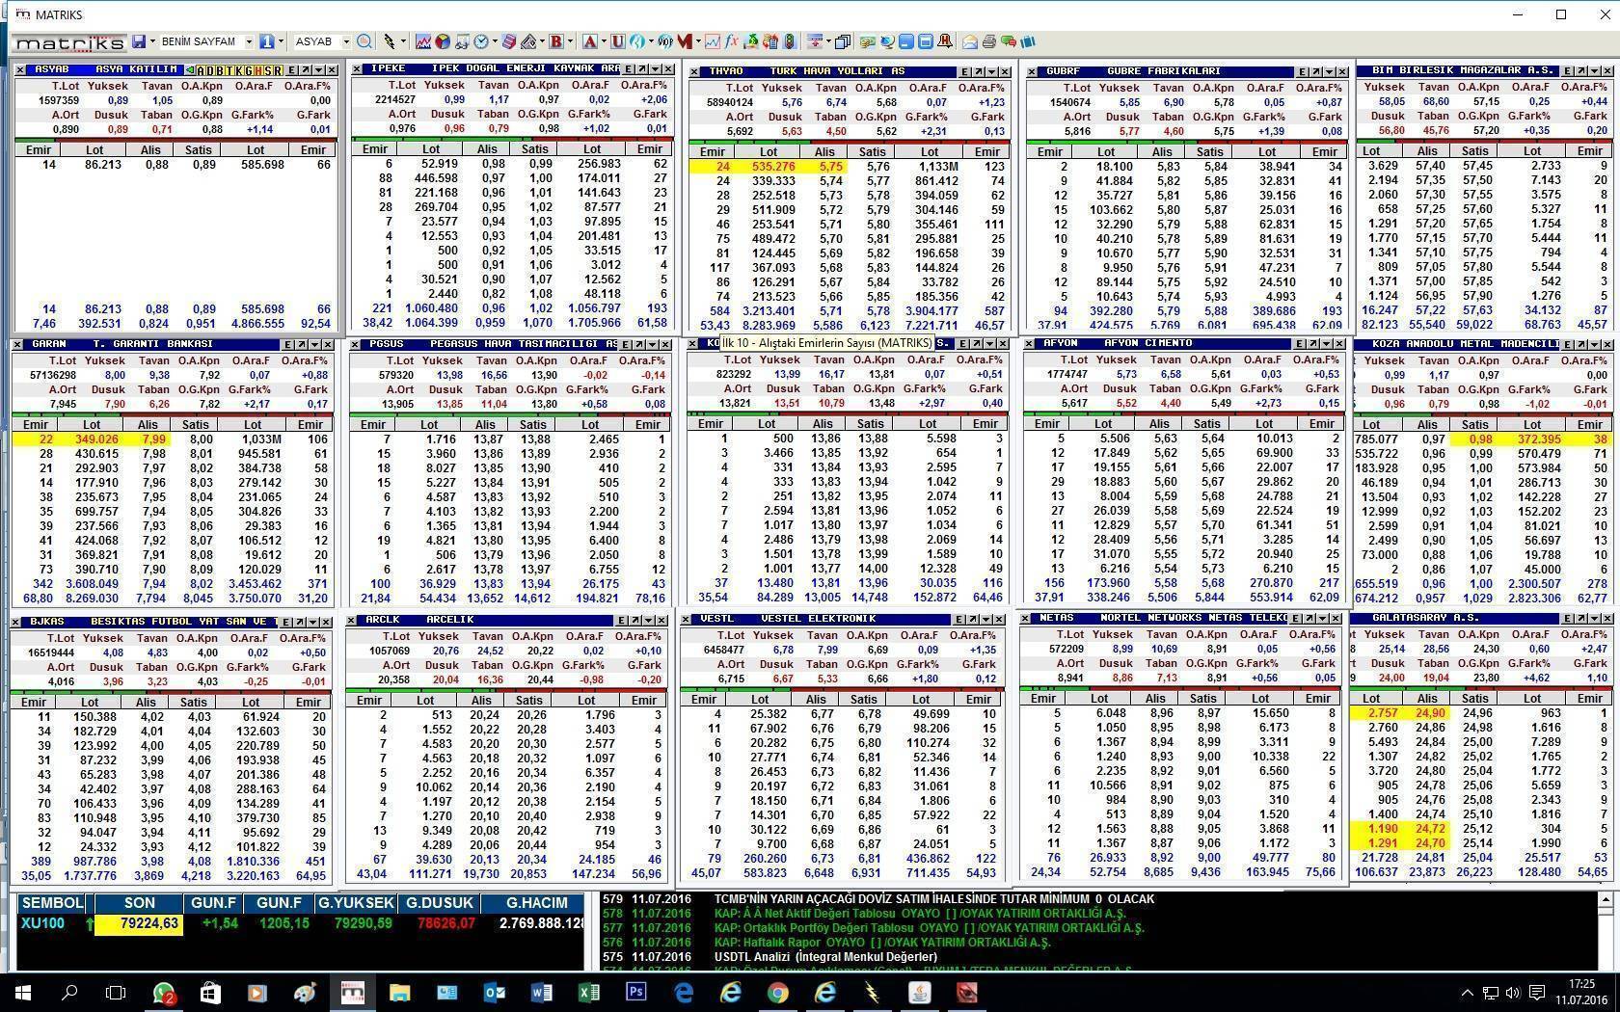Click the clock icon in the toolbar
Viewport: 1620px width, 1012px height.
(481, 41)
